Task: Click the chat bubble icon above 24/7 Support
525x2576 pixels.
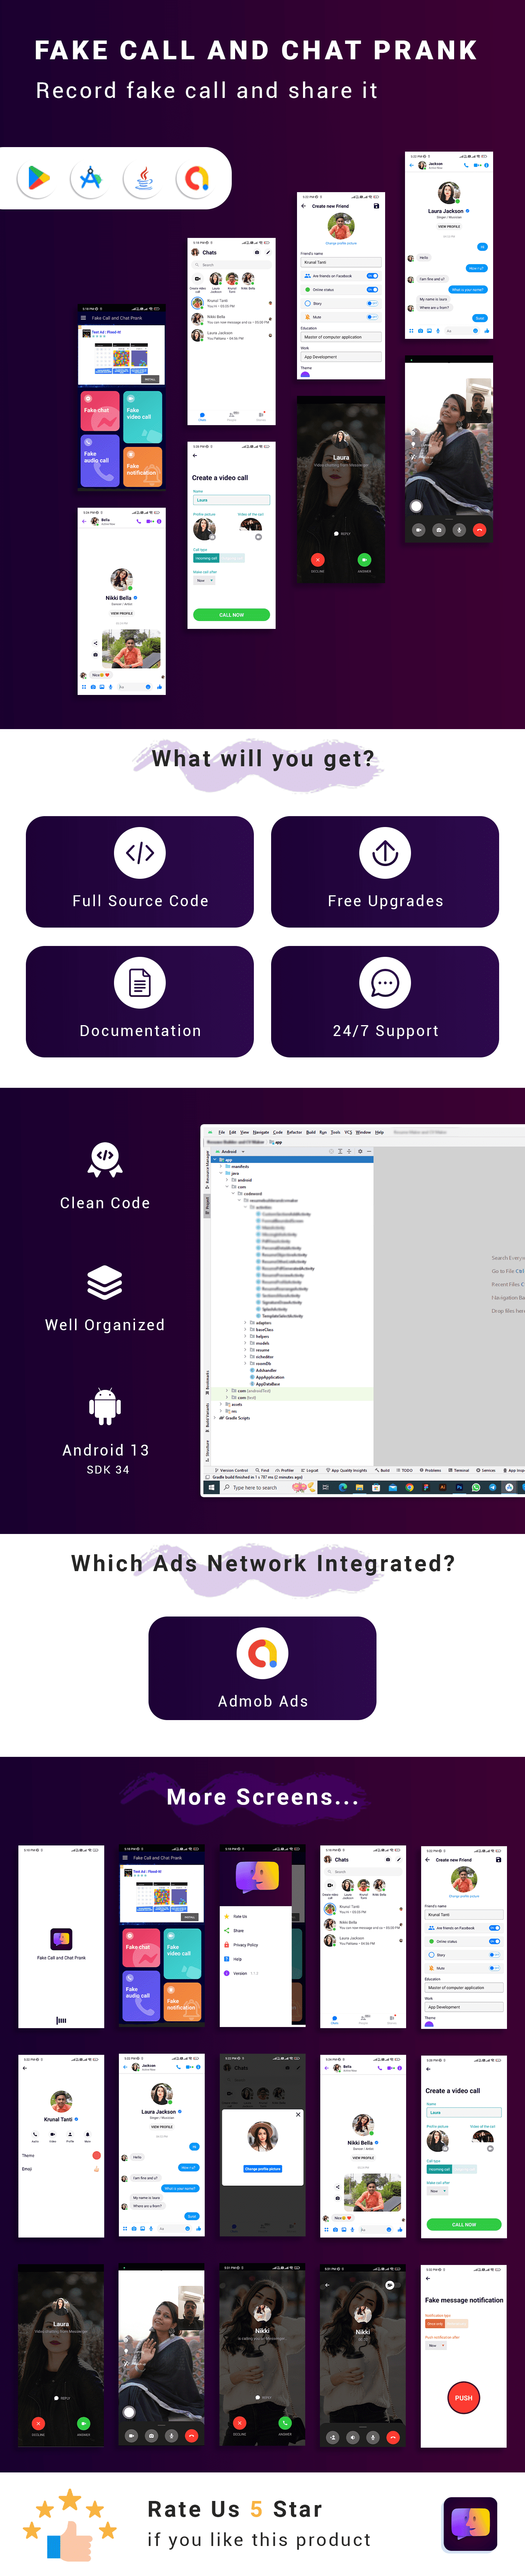Action: (385, 983)
